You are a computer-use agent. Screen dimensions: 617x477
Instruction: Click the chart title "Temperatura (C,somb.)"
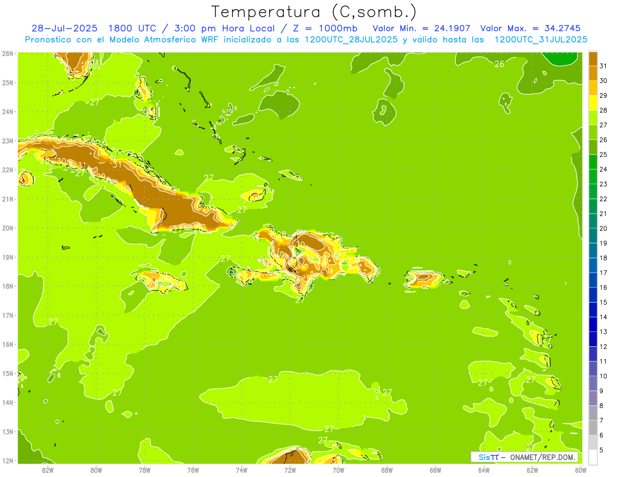pos(314,11)
